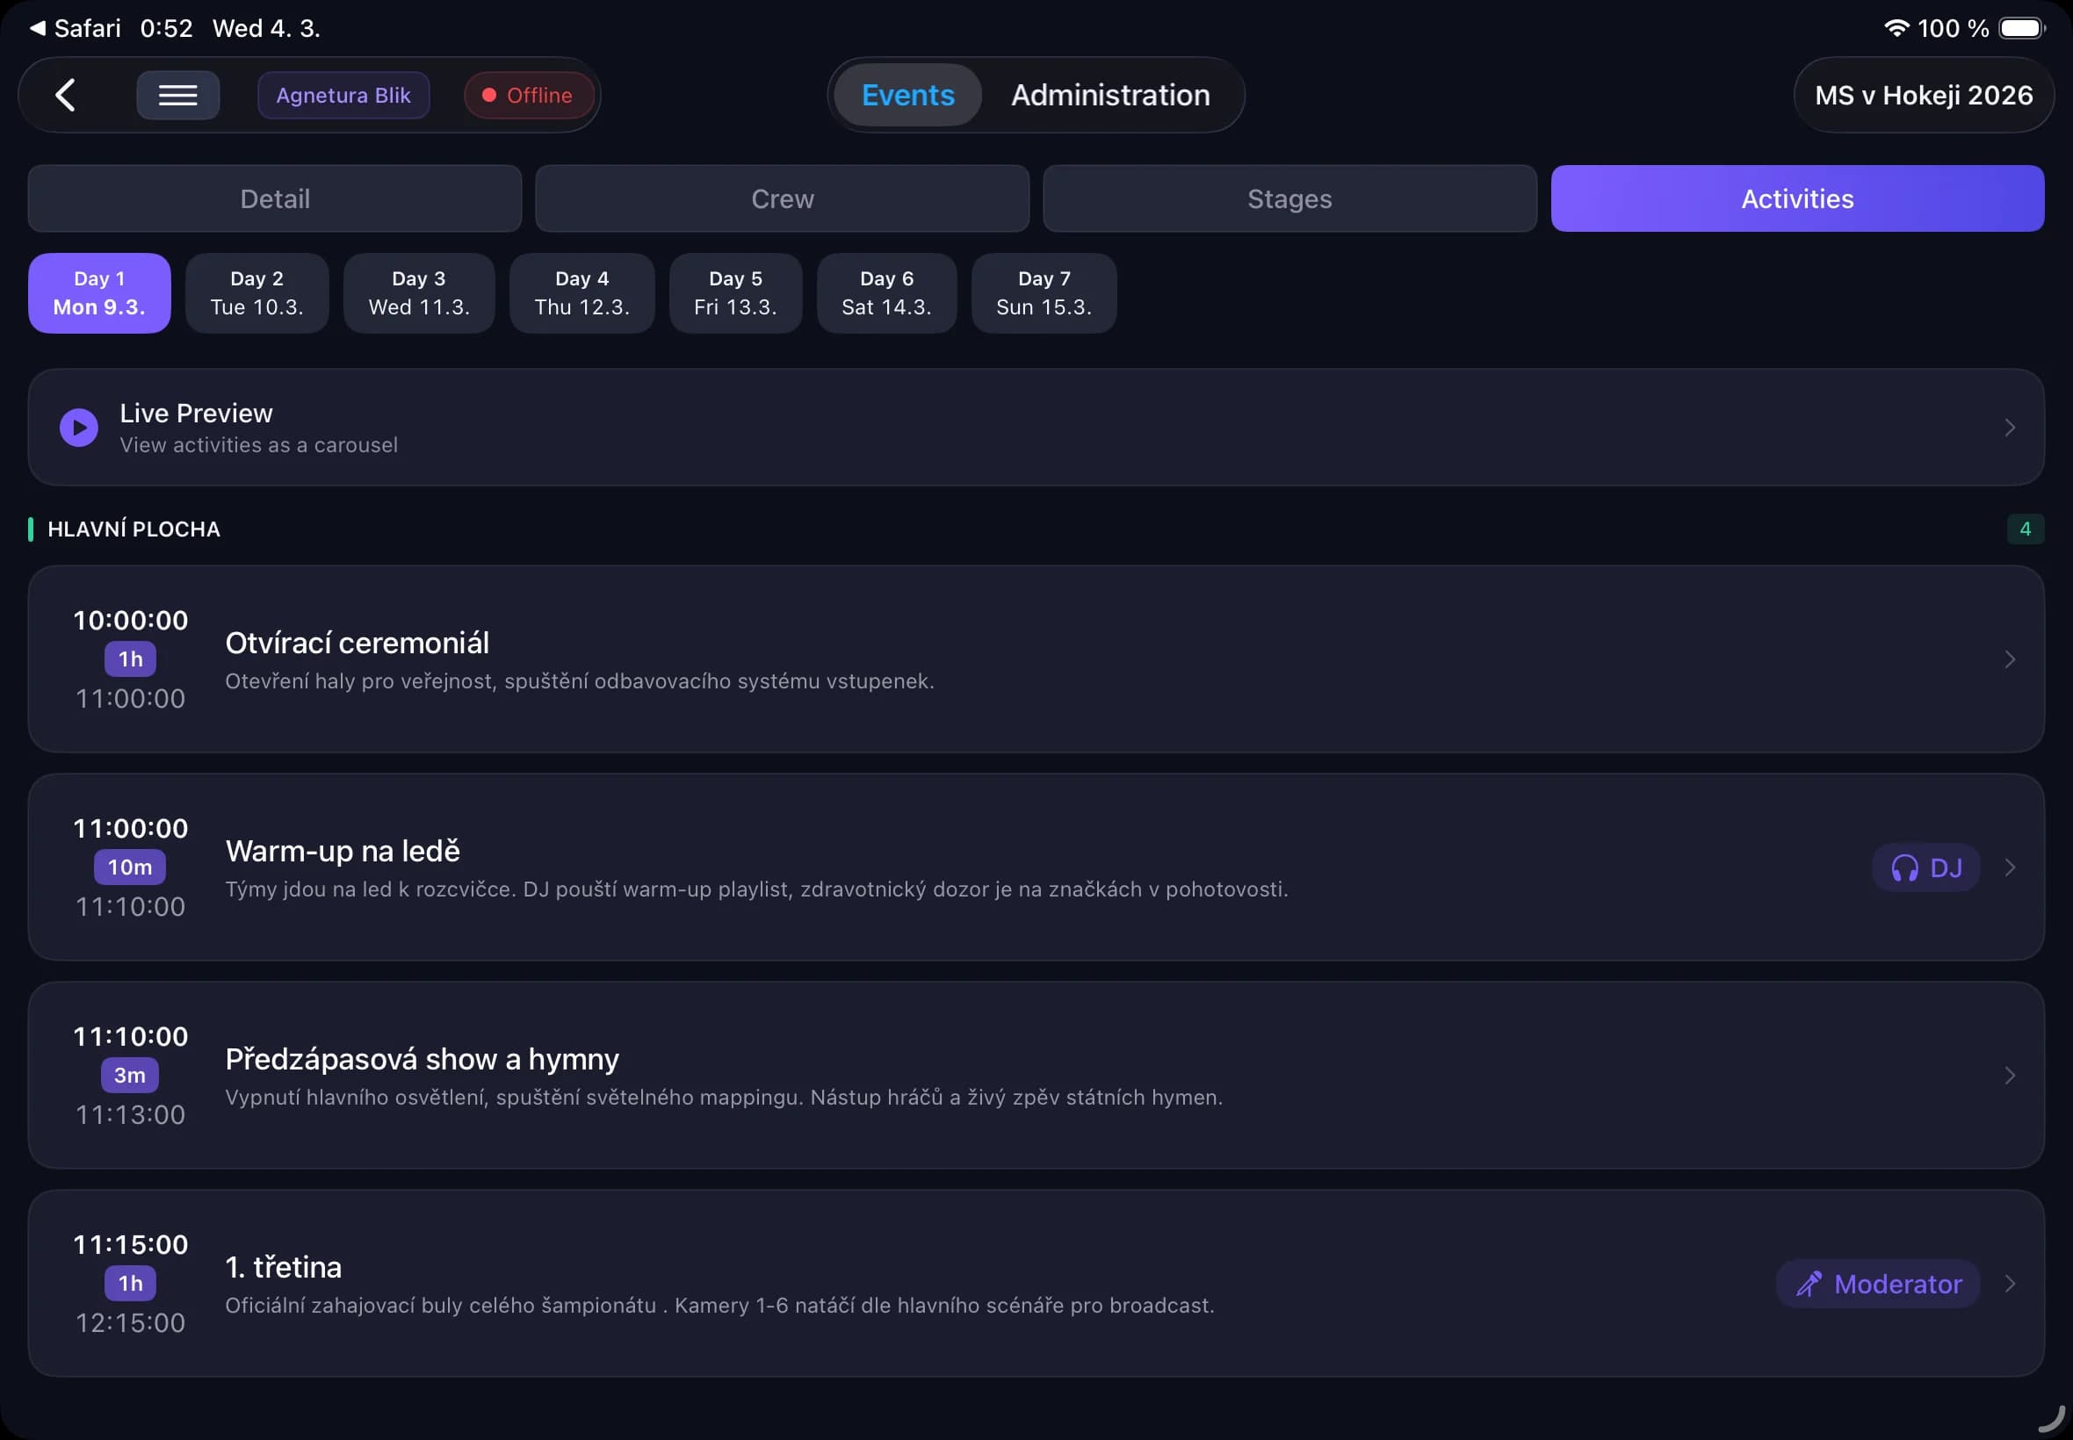Activate the Stages tab segment

(x=1289, y=198)
